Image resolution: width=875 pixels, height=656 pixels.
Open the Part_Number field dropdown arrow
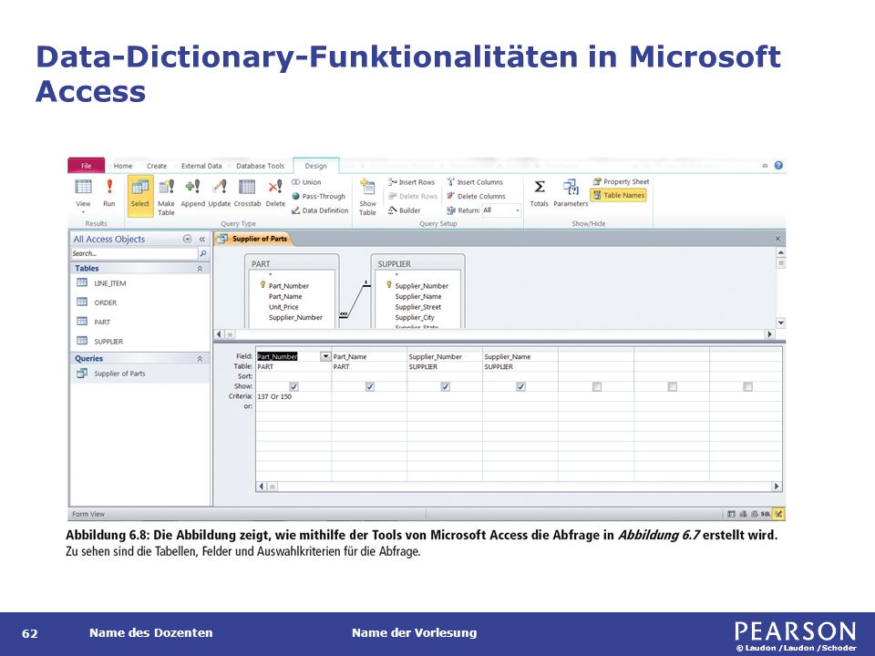[325, 356]
